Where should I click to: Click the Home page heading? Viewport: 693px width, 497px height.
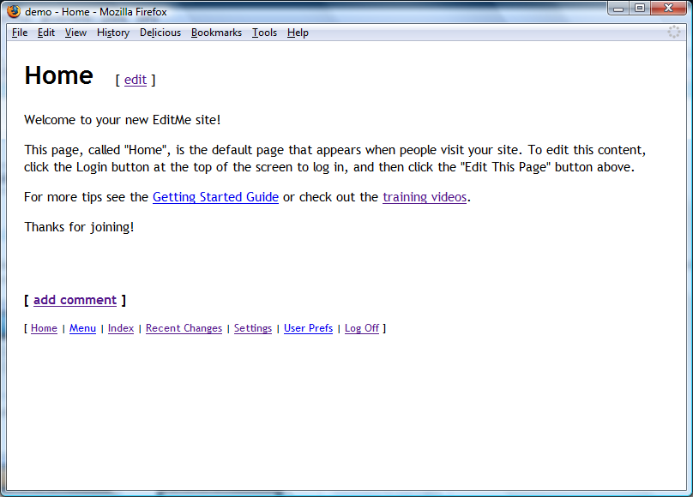click(x=59, y=75)
